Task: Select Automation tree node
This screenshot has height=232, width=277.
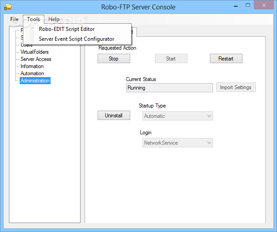Action: click(x=32, y=73)
